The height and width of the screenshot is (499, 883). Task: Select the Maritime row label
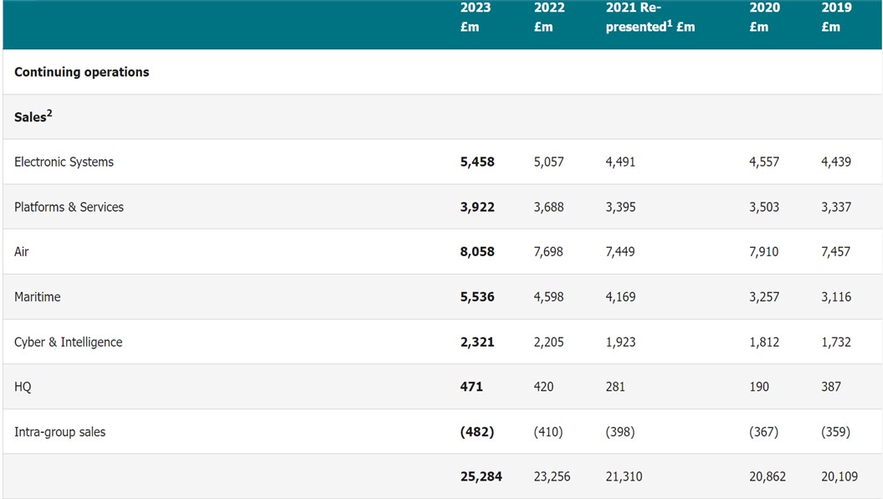click(x=38, y=297)
